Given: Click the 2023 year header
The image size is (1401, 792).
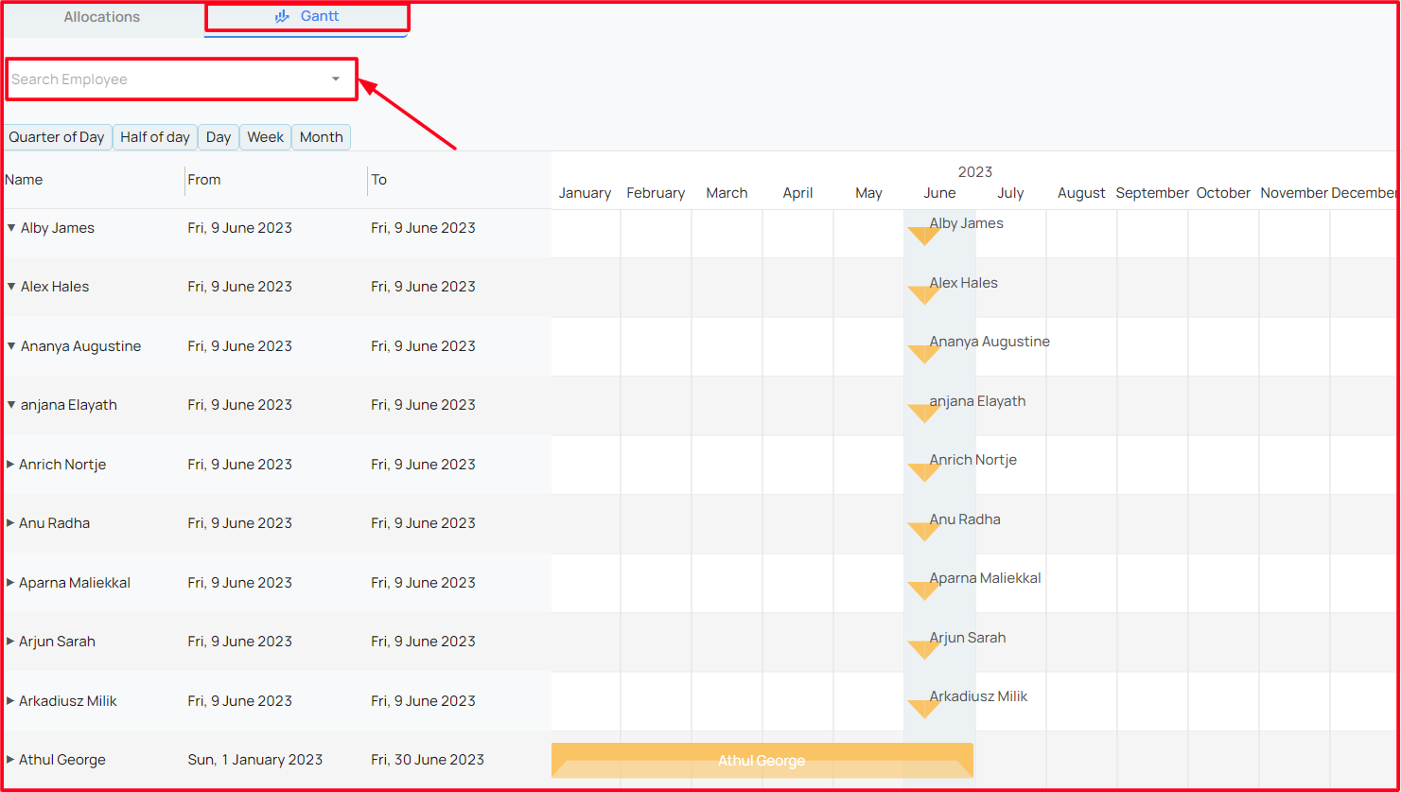Looking at the screenshot, I should click(x=975, y=172).
